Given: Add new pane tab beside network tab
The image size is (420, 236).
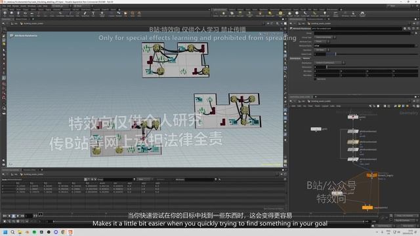Looking at the screenshot, I should click(x=316, y=97).
